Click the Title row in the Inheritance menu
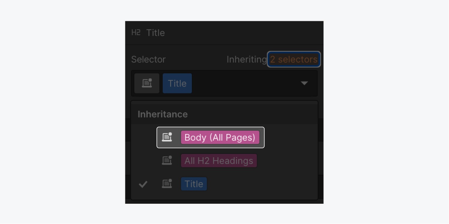Viewport: 449px width, 224px height. (x=224, y=184)
